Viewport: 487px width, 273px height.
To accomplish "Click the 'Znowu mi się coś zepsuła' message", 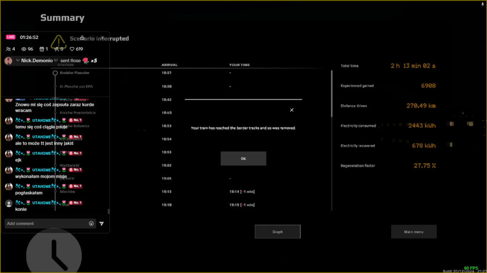I will (55, 107).
